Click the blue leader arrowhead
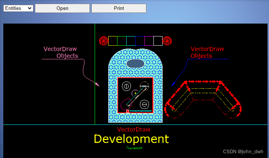The image size is (269, 158). (x=173, y=84)
